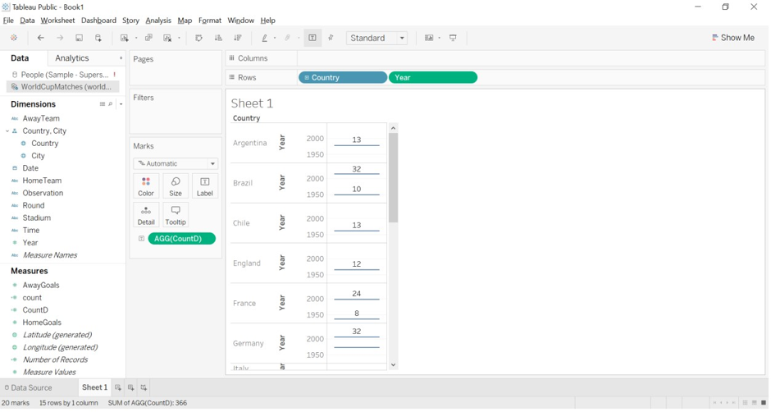The height and width of the screenshot is (412, 771).
Task: Click the Group members paperclip icon
Action: tap(288, 38)
